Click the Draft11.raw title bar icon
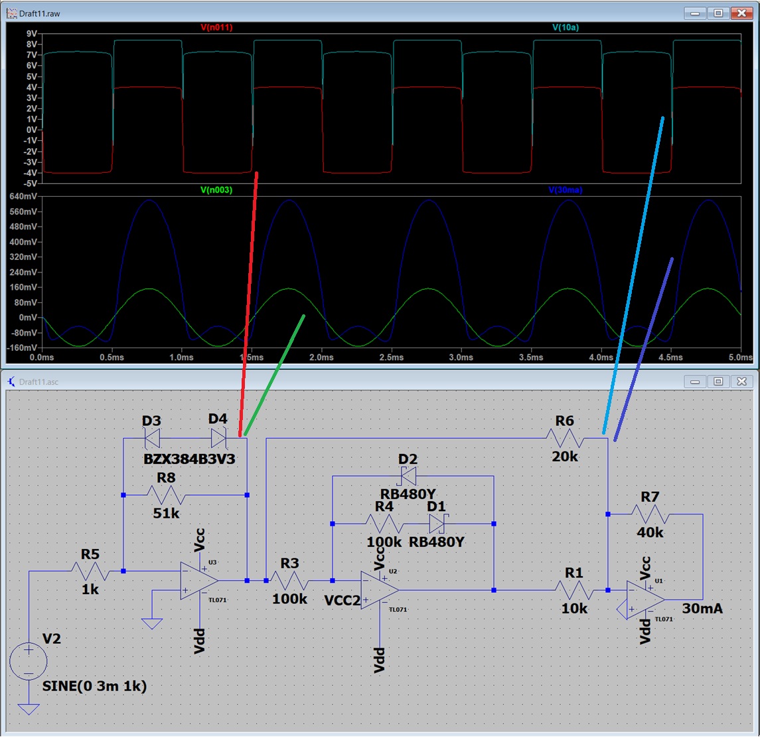Screen dimensions: 760x737 pos(11,13)
